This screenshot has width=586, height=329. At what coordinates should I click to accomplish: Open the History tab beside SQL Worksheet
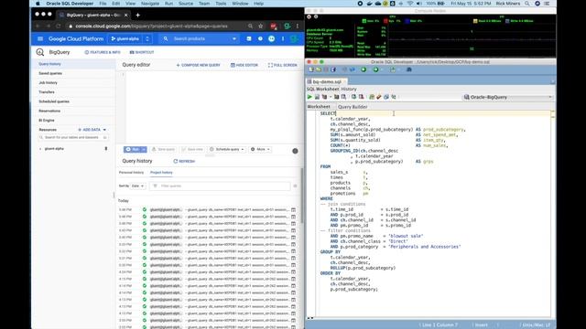pyautogui.click(x=349, y=90)
